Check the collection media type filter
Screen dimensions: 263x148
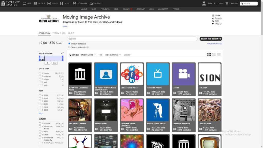40,76
